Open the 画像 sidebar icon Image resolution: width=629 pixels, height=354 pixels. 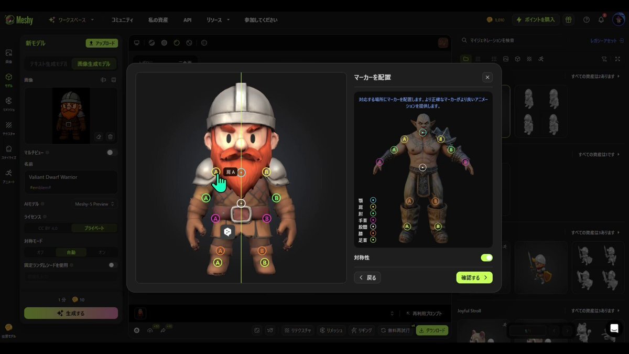coord(9,56)
